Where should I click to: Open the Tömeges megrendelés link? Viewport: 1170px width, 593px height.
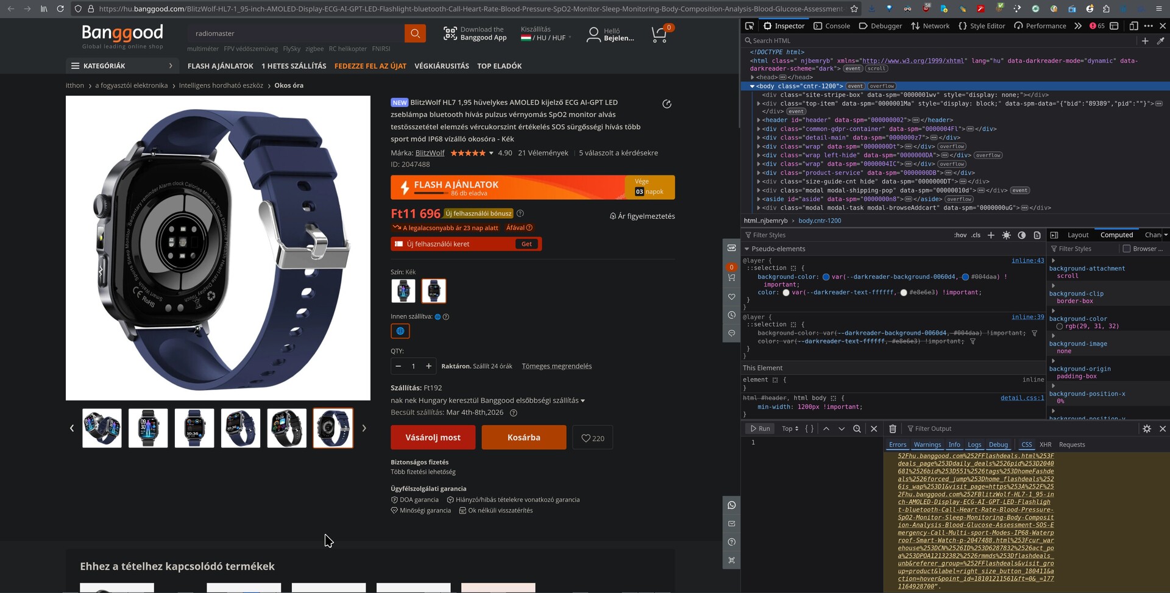(x=556, y=366)
